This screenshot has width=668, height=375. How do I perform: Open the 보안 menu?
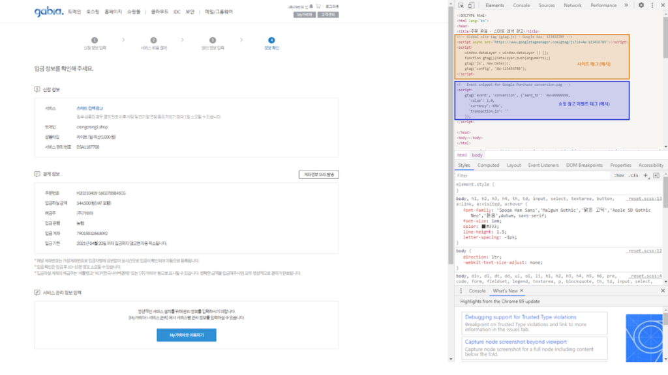tap(190, 12)
